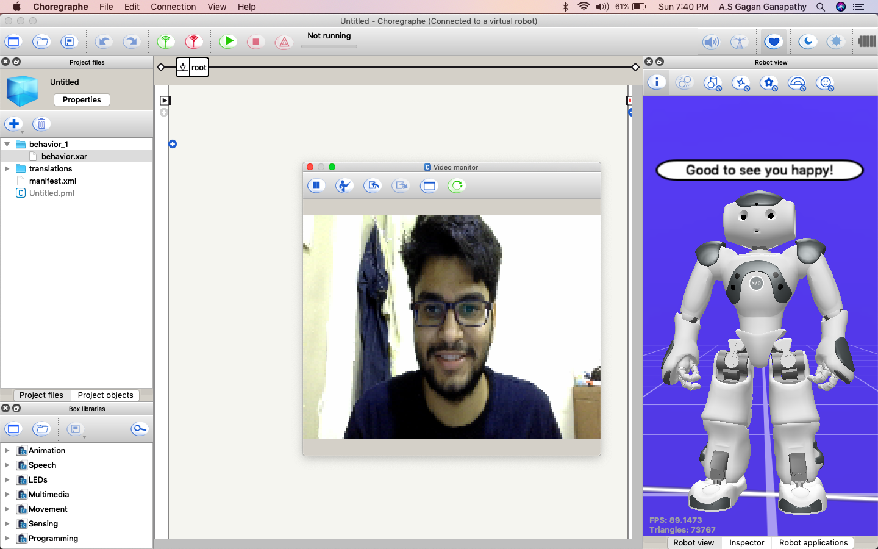Viewport: 878px width, 549px height.
Task: Expand the Programming box library
Action: (x=7, y=538)
